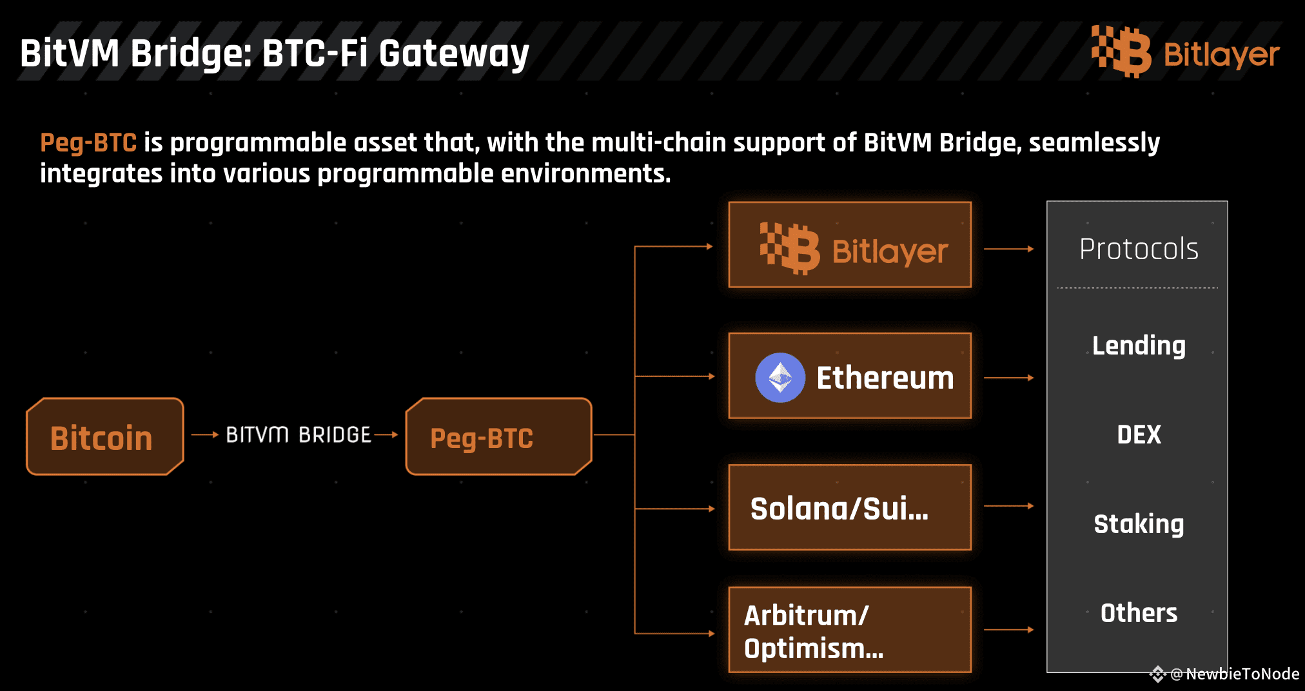Choose the Arbitrum/Optimism... chain box
Screen dimensions: 1305x691
850,630
